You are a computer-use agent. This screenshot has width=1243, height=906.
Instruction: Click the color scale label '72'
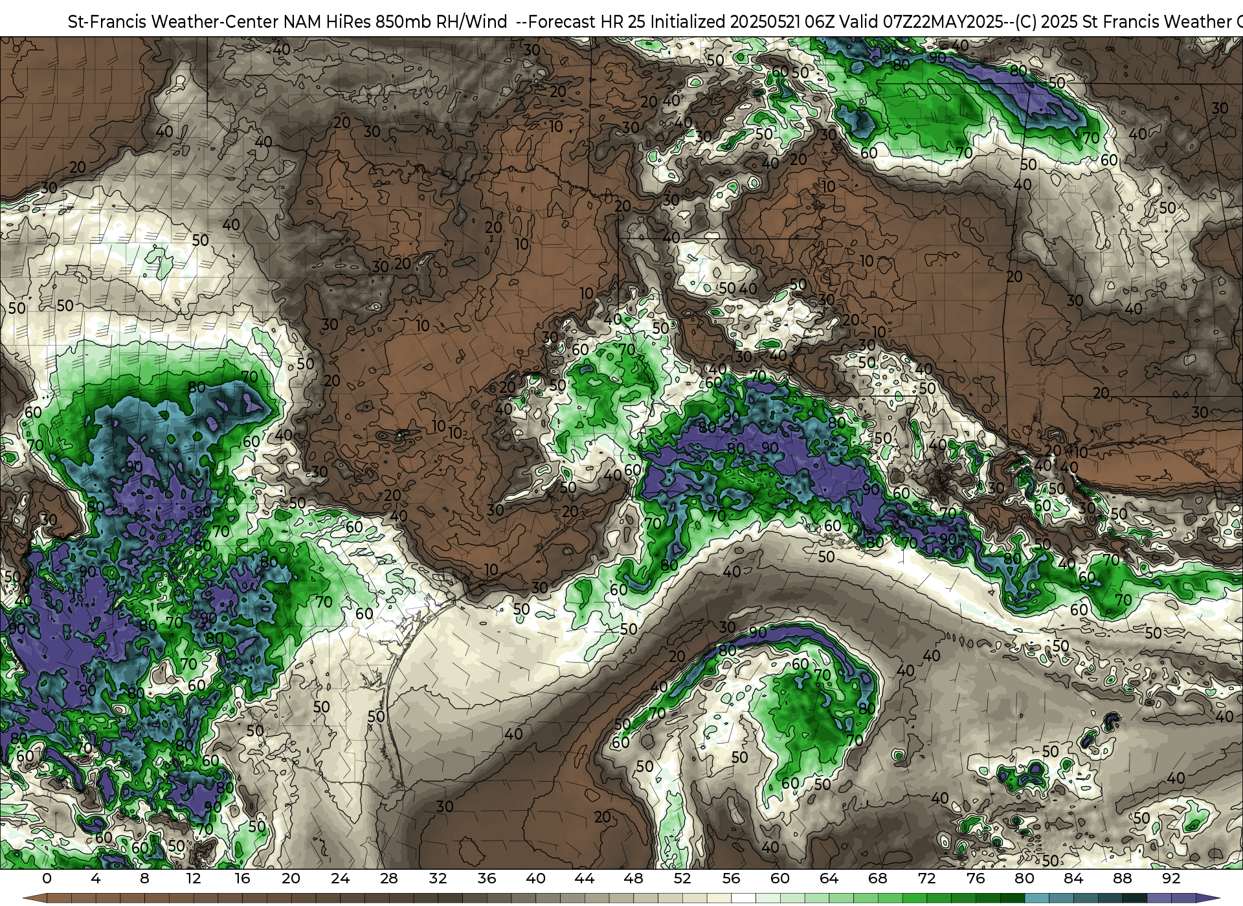(x=926, y=878)
